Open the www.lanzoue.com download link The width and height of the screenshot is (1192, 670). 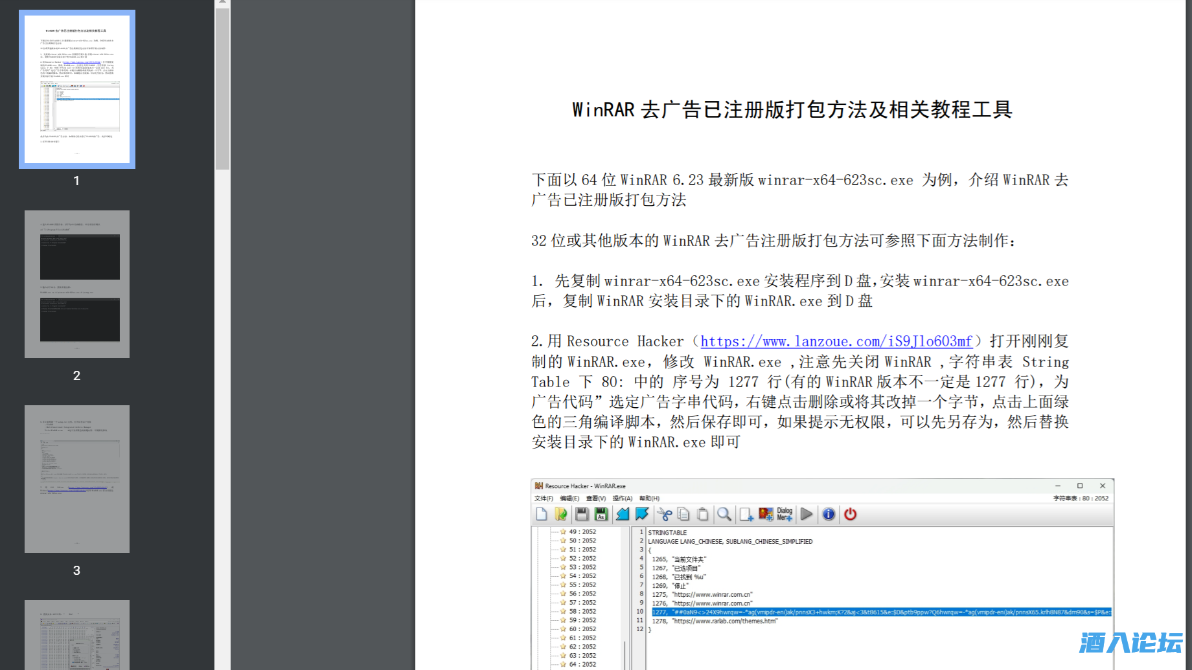pyautogui.click(x=836, y=341)
